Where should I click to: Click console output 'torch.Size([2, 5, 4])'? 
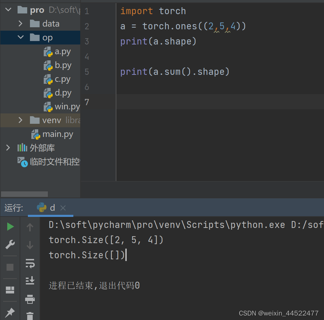[x=106, y=240]
